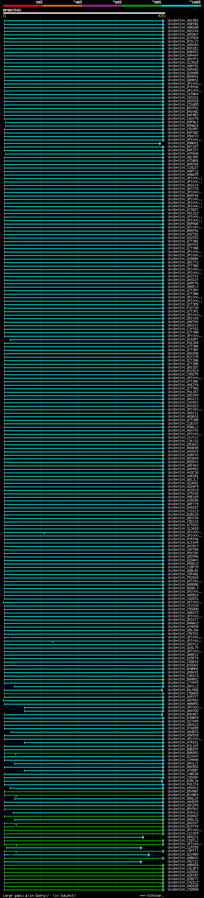This screenshot has width=204, height=898.
Task: Select hit label UniRef100_A6ST00
Action: click(183, 431)
